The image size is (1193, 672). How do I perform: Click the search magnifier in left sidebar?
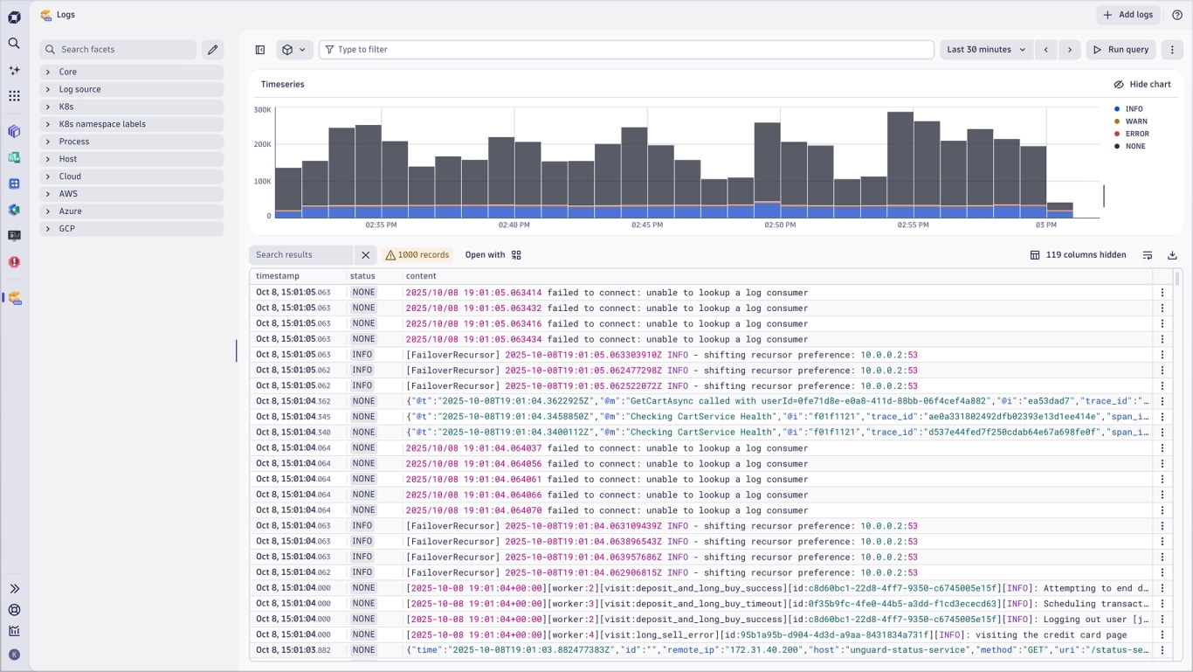[14, 43]
